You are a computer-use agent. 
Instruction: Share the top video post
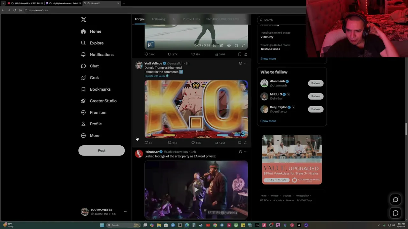point(246,54)
